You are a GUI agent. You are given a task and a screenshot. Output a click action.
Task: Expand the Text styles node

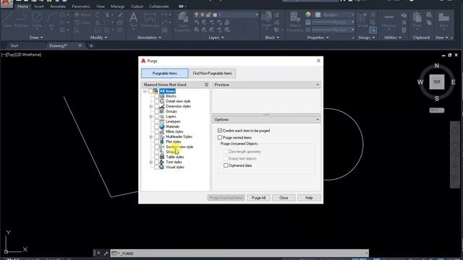[151, 162]
